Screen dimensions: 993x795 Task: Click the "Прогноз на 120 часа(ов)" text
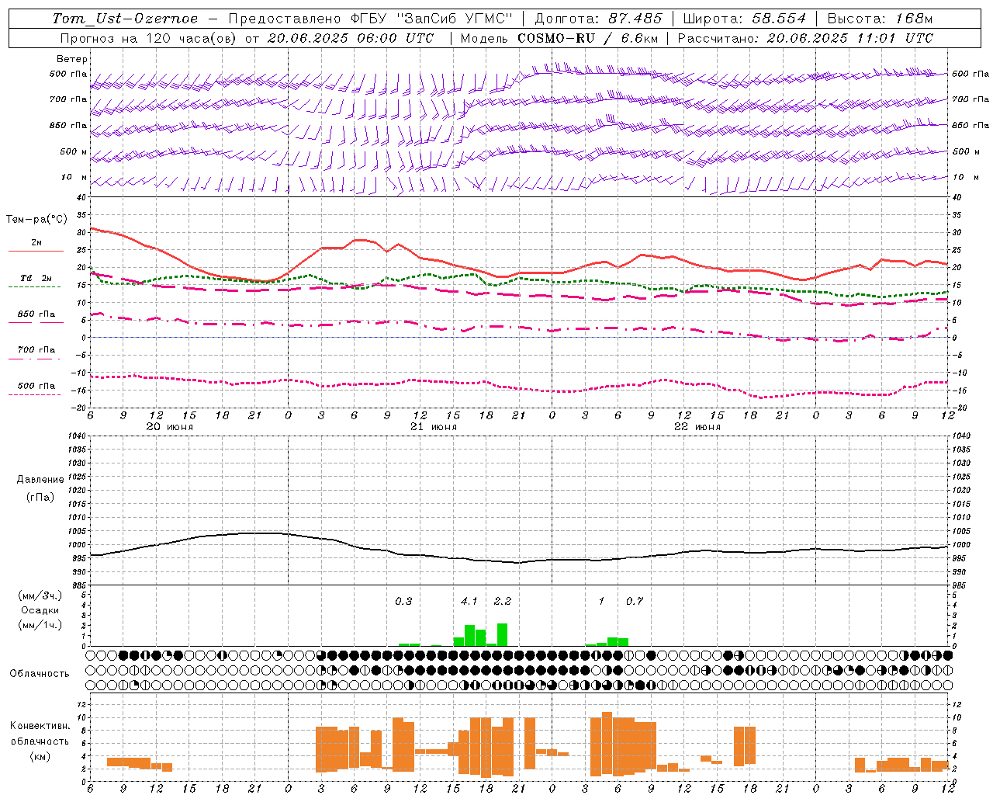149,38
